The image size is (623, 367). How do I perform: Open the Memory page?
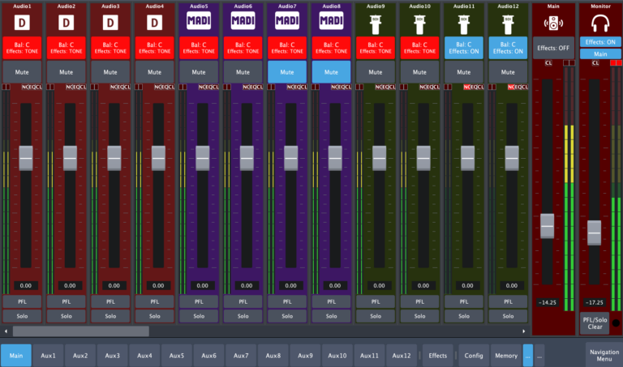click(x=506, y=356)
